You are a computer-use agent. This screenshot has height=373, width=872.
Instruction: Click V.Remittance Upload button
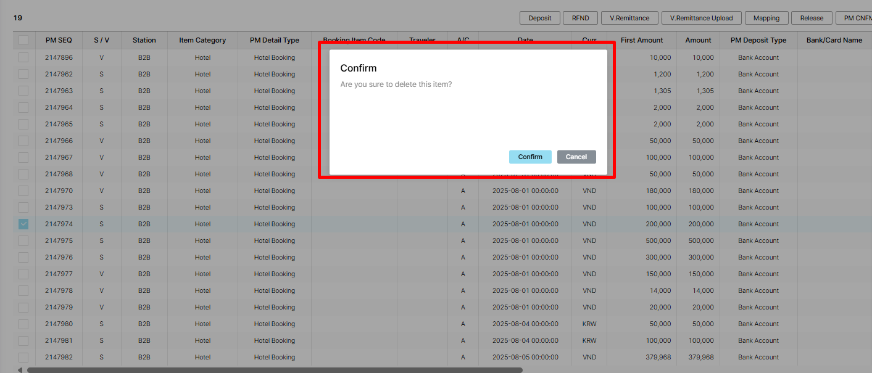(x=702, y=18)
